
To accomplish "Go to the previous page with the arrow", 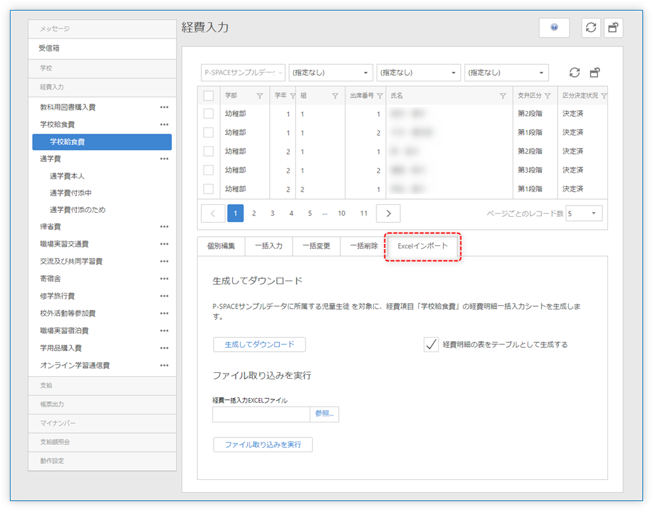I will 213,214.
